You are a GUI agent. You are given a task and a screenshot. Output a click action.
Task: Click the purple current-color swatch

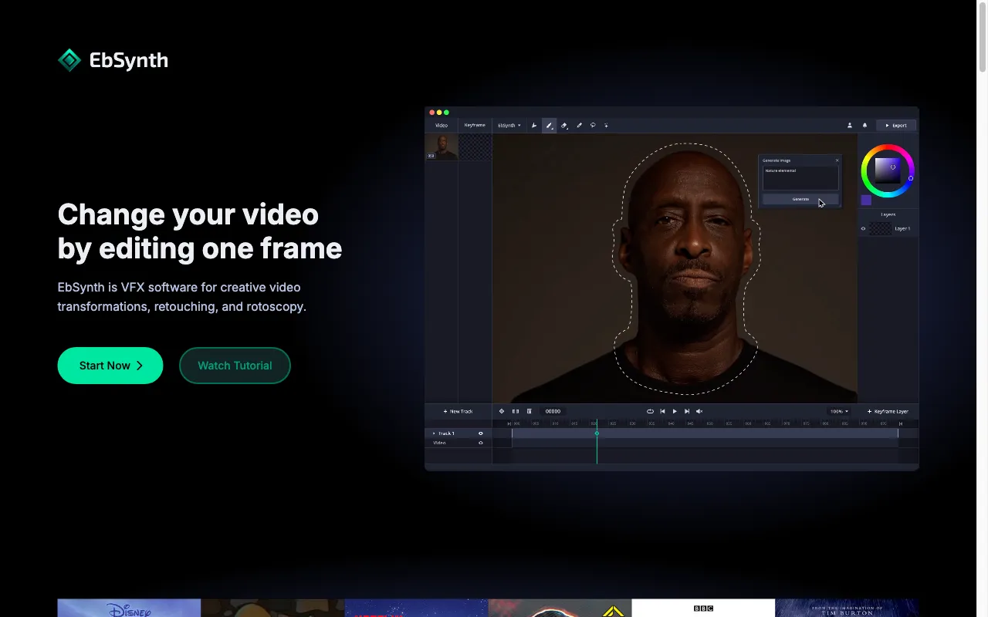tap(866, 200)
